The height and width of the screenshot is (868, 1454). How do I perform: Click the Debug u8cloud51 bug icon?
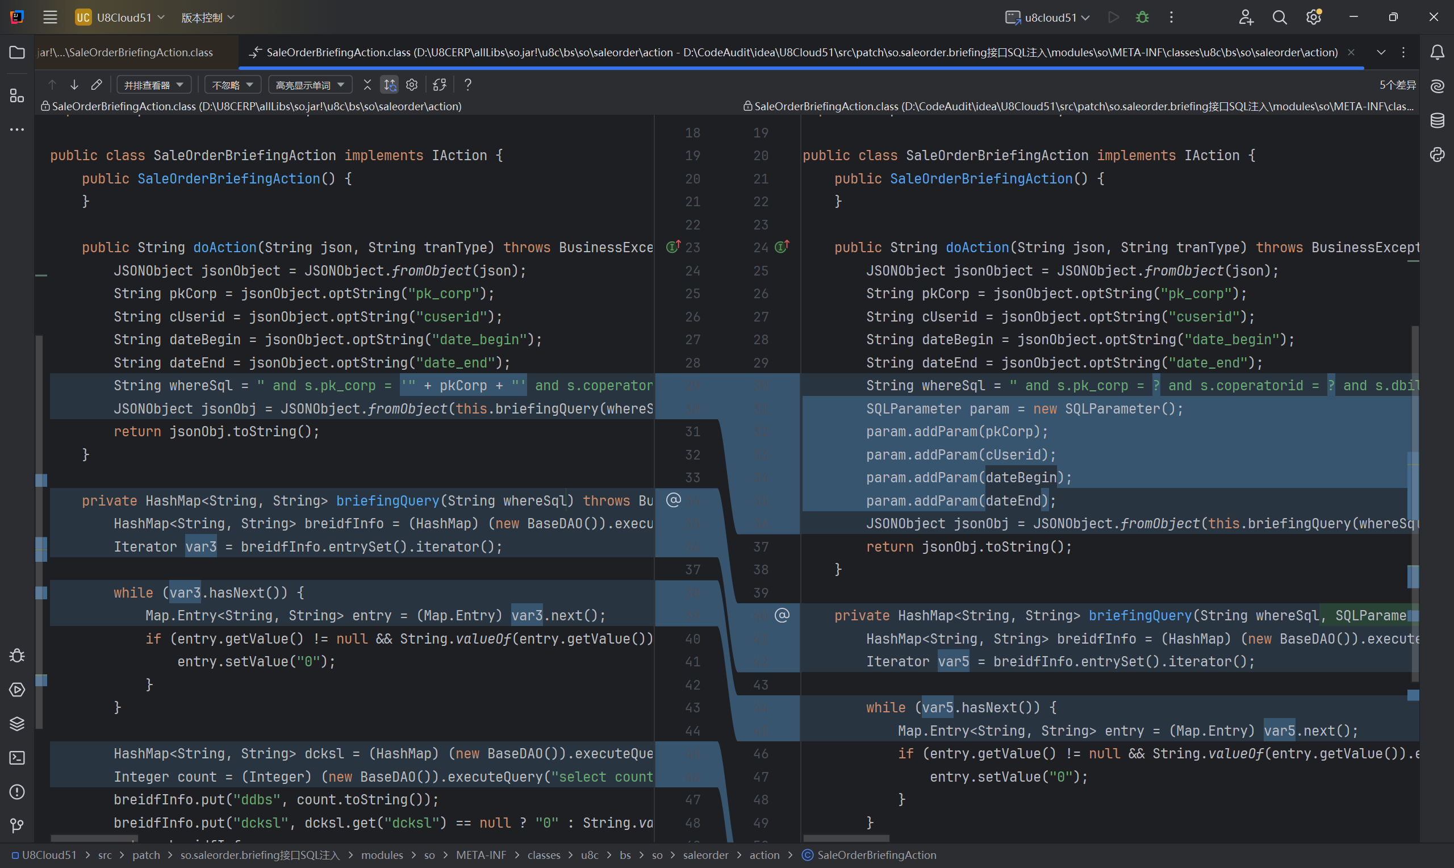(1142, 17)
